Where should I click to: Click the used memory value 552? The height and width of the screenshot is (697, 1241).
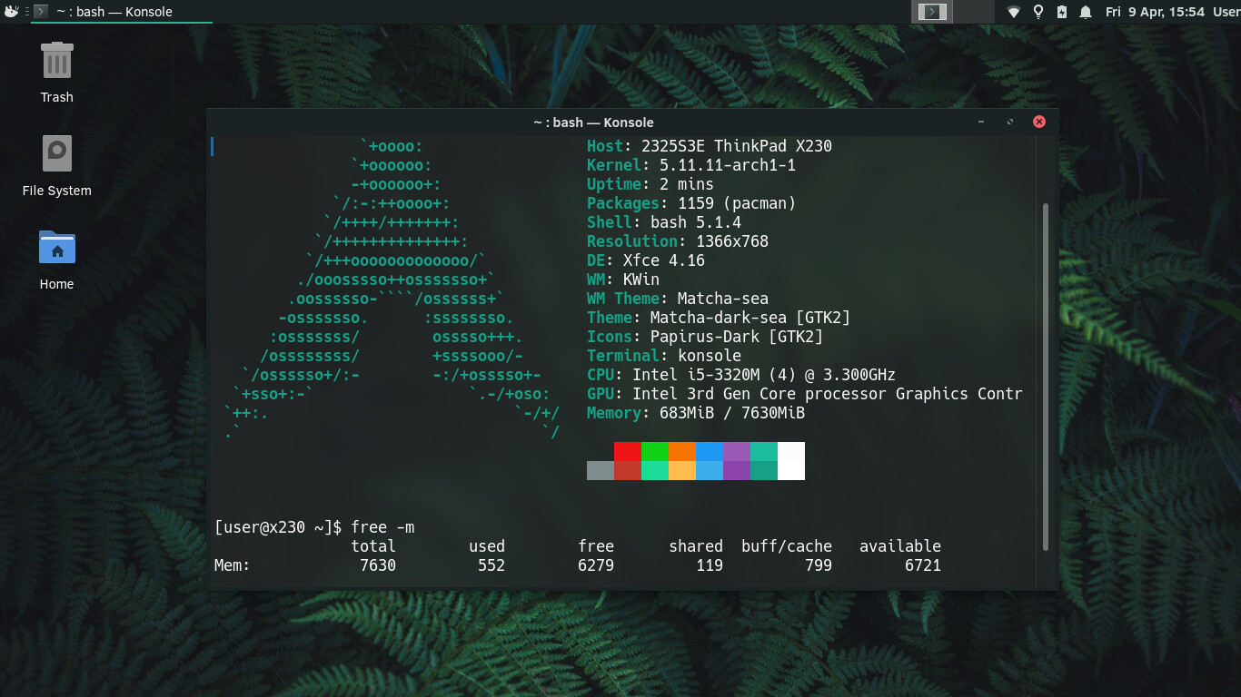click(491, 565)
